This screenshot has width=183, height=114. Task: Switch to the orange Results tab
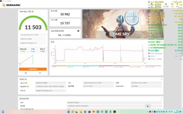point(172,5)
